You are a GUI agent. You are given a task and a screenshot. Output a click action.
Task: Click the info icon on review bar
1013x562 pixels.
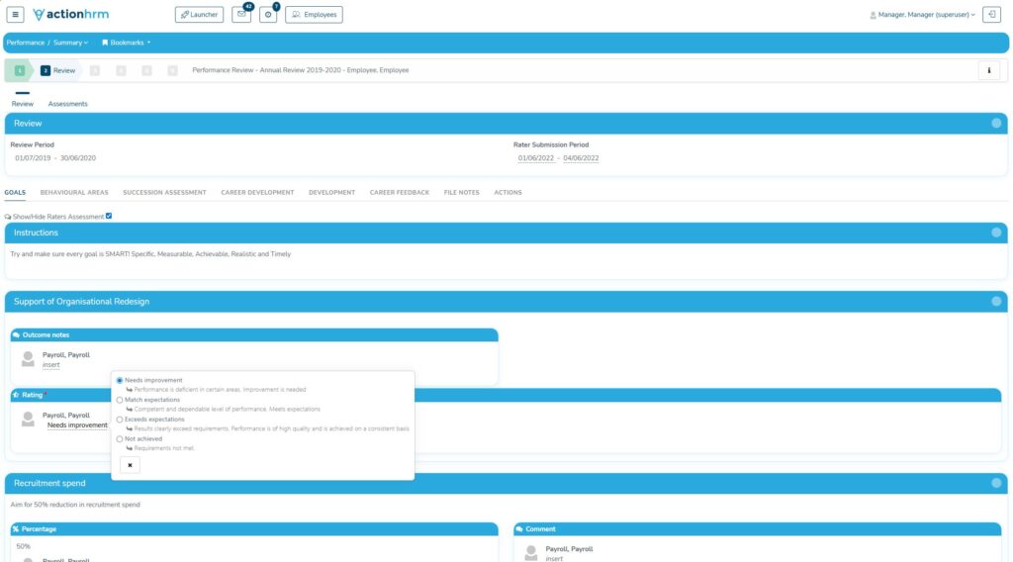tap(988, 70)
